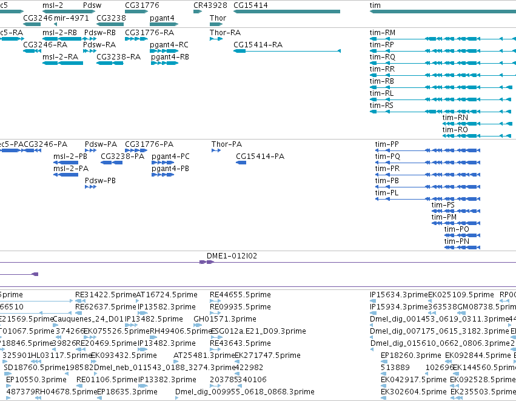Click the RE31422.5prime cDNA label
Screen dimensions: 516x401
[x=106, y=295]
